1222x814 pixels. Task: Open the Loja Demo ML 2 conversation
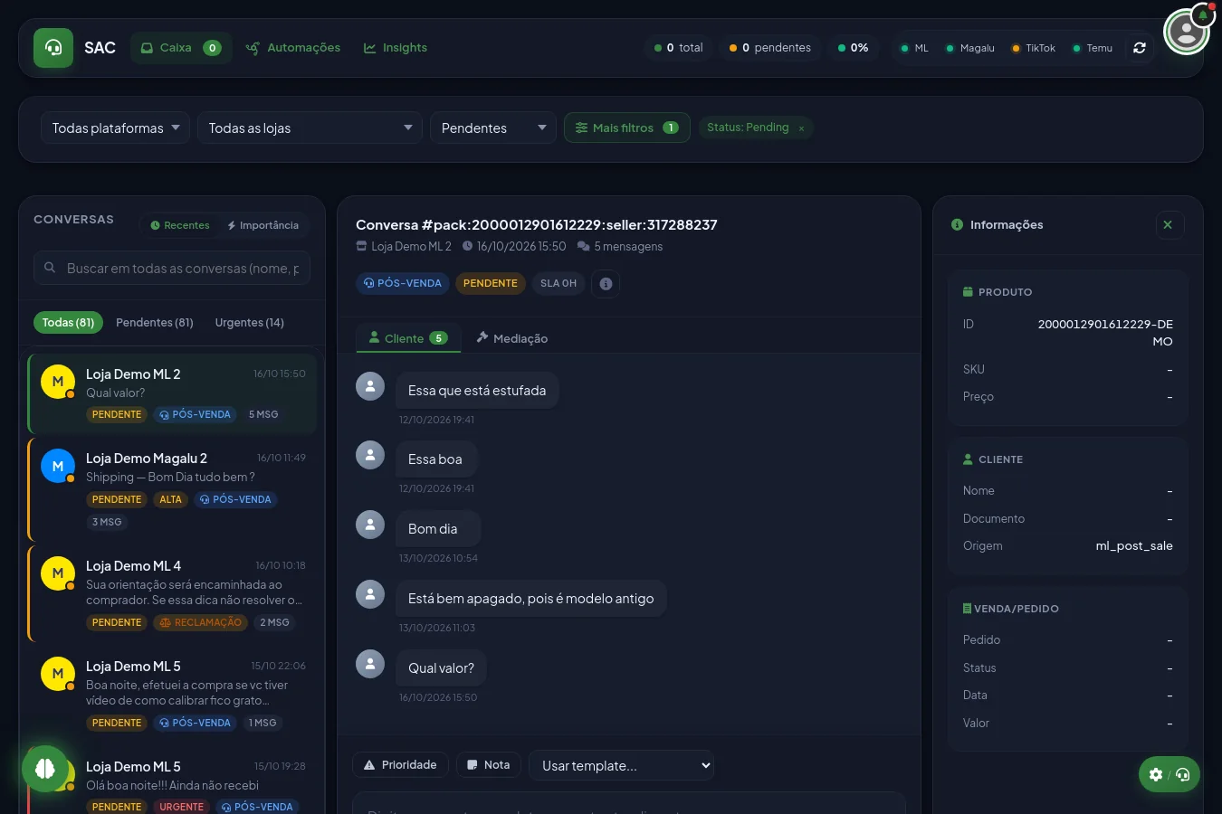tap(172, 393)
